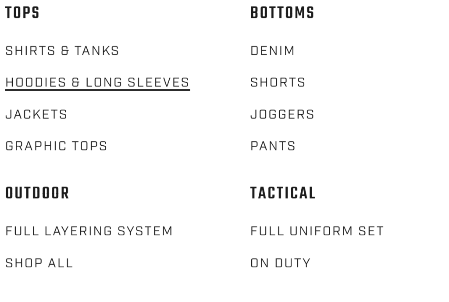
Task: Open the Full Uniform Set link
Action: (x=317, y=231)
